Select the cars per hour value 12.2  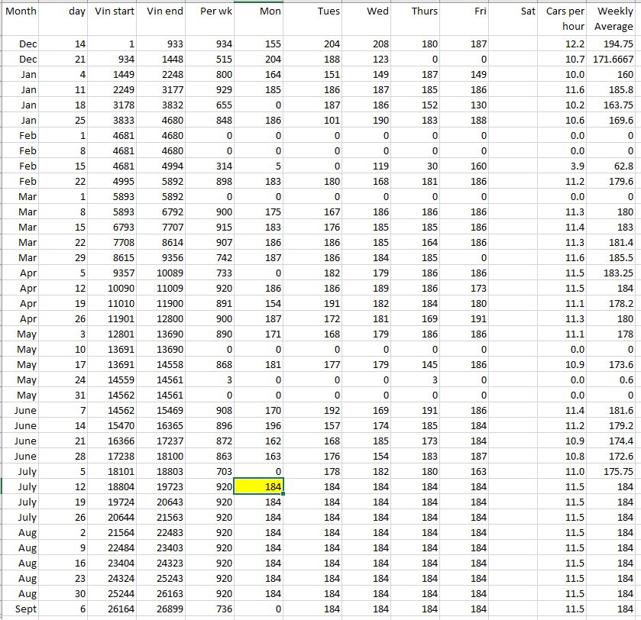pos(565,44)
